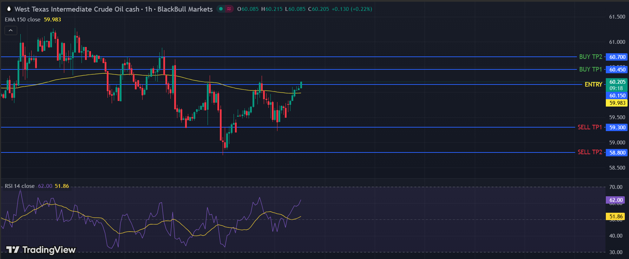Select the RSI 14 close indicator label
Image resolution: width=629 pixels, height=259 pixels.
20,186
